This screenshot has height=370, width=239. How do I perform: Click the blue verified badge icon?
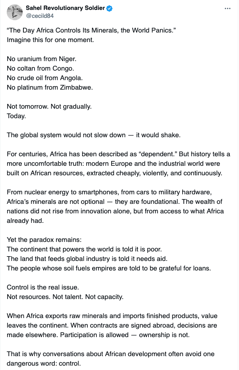pos(110,8)
